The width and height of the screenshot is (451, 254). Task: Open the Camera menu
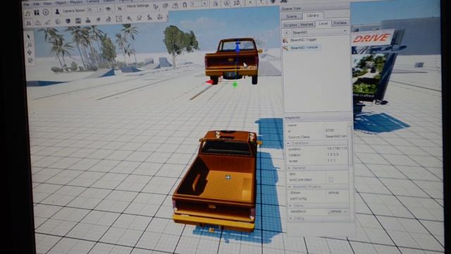click(92, 1)
